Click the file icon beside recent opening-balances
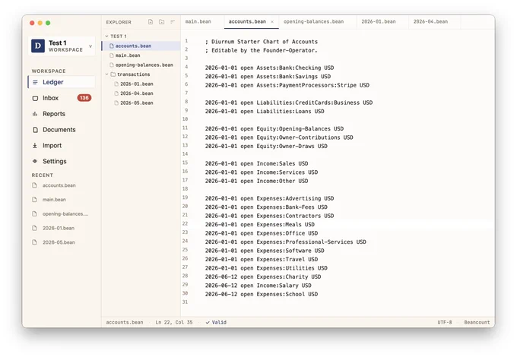 [x=34, y=213]
